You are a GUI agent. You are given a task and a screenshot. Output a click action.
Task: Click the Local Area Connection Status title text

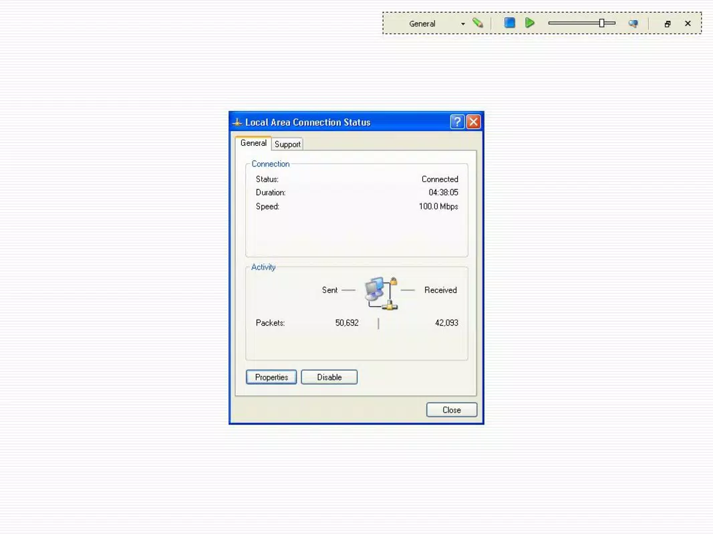pyautogui.click(x=308, y=122)
